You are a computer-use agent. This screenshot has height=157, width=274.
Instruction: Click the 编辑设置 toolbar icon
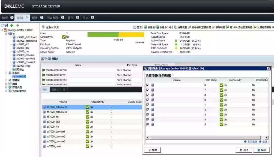pyautogui.click(x=175, y=27)
